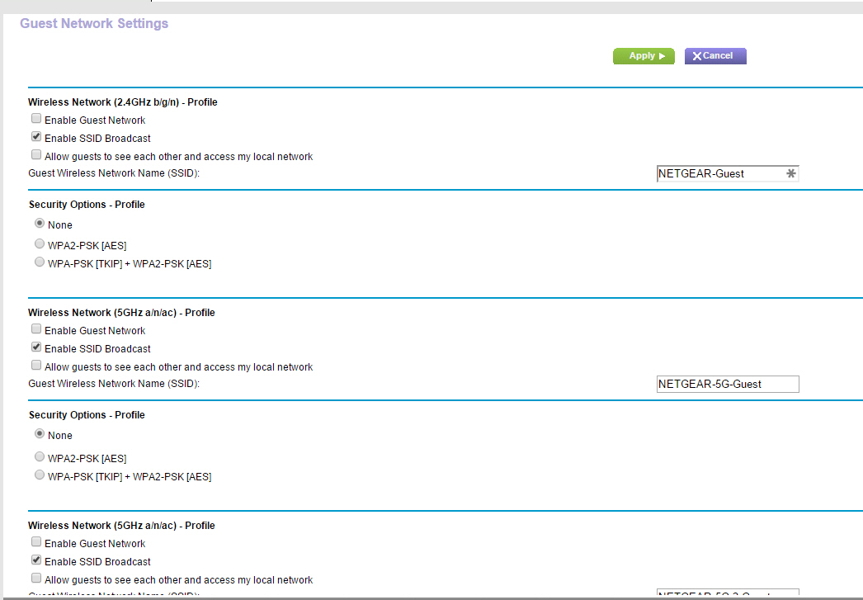This screenshot has width=863, height=600.
Task: Toggle SSID Broadcast in the bottommost 5GHz profile
Action: pos(36,561)
